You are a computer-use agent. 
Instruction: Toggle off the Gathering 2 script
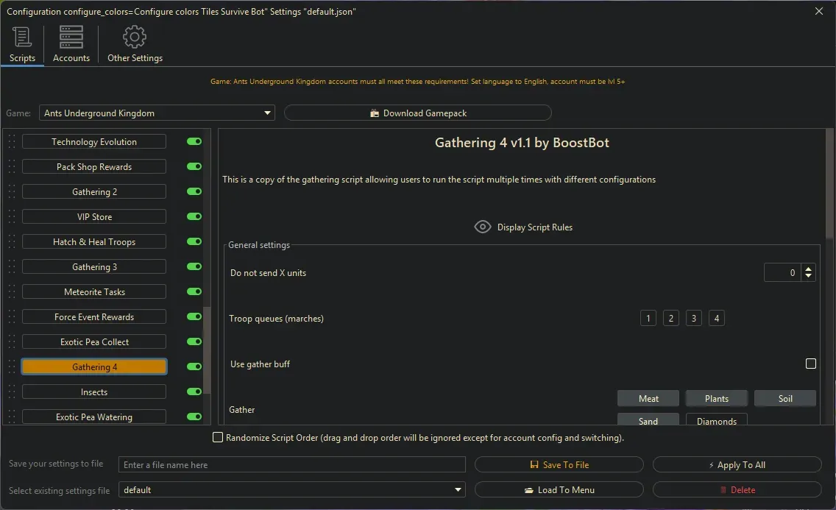pyautogui.click(x=193, y=191)
